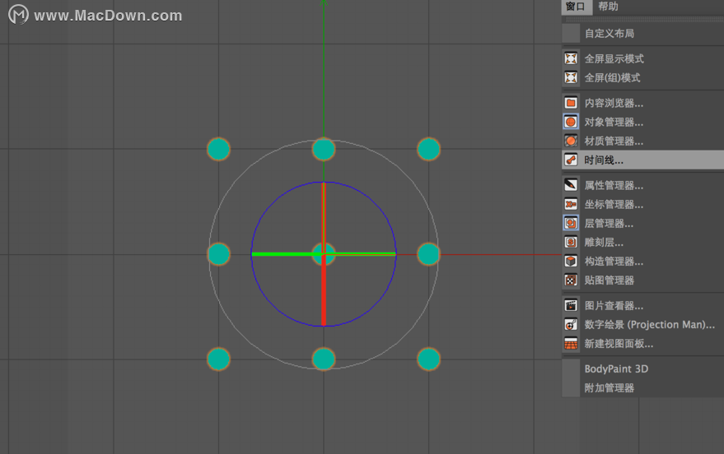The width and height of the screenshot is (724, 454).
Task: Click the 构造管理器 cube icon
Action: (571, 262)
